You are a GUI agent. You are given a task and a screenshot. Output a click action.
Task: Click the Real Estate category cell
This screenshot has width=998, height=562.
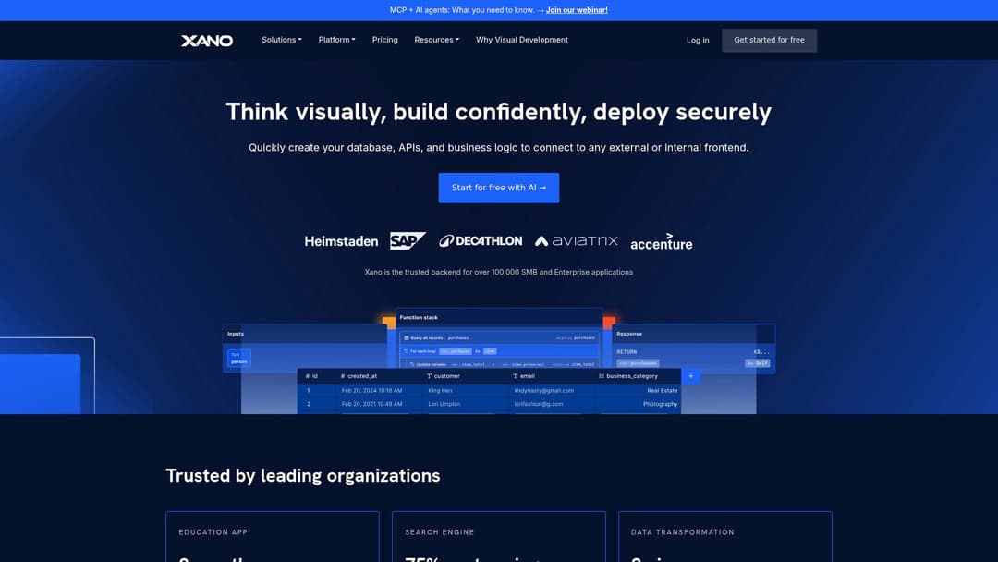click(663, 391)
